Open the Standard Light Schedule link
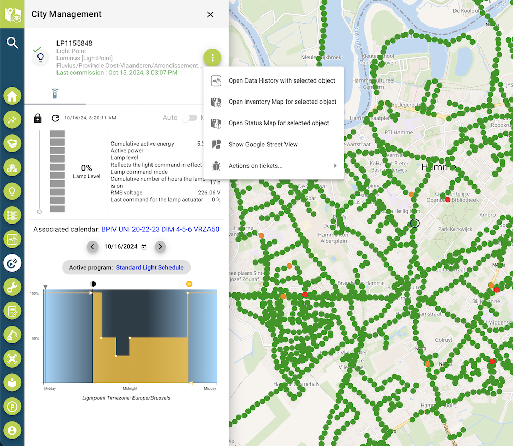 click(149, 268)
